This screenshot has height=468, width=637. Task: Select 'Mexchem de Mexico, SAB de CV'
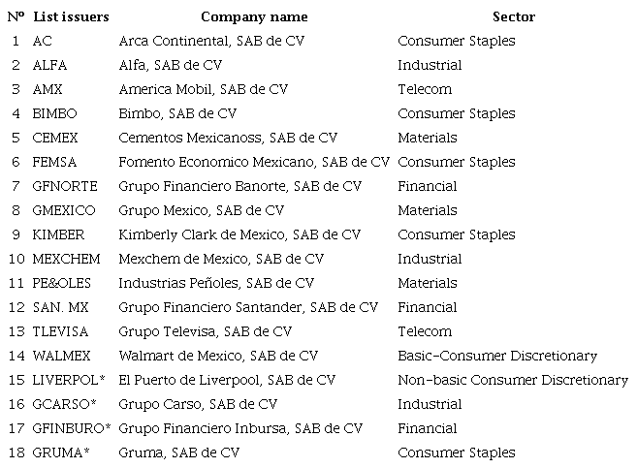pos(221,259)
